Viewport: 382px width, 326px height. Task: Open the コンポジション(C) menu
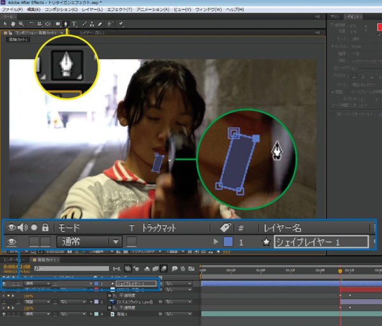point(61,10)
